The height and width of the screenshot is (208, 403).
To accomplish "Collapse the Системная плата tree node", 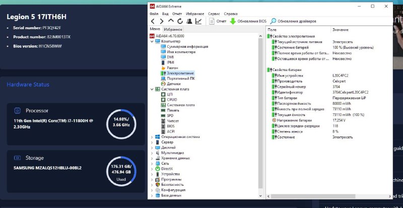I will click(152, 89).
